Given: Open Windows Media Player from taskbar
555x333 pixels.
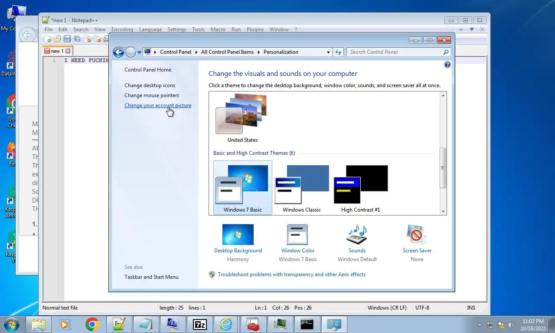Looking at the screenshot, I should pos(65,324).
